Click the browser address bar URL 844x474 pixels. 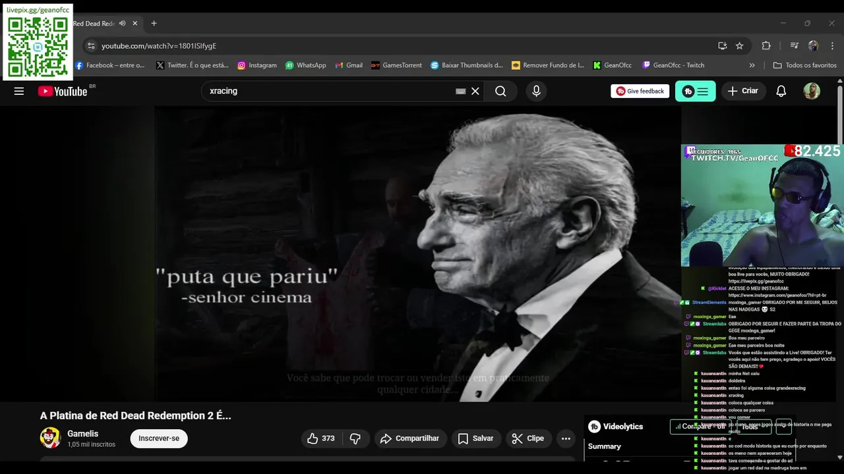tap(159, 46)
